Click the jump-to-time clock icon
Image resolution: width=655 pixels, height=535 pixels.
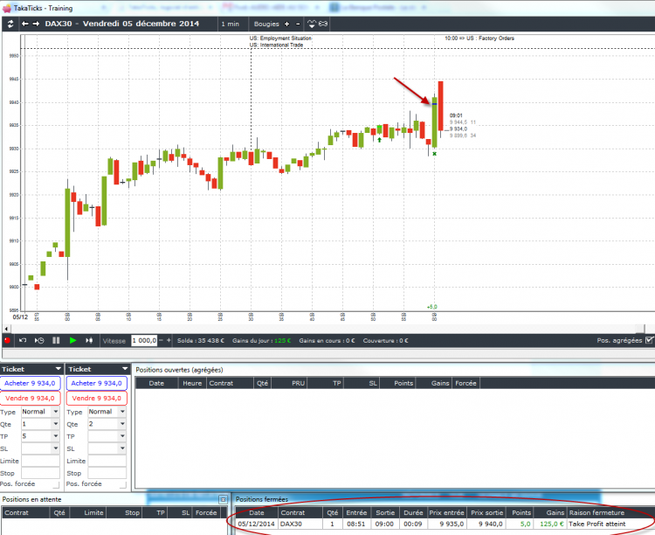pos(39,340)
